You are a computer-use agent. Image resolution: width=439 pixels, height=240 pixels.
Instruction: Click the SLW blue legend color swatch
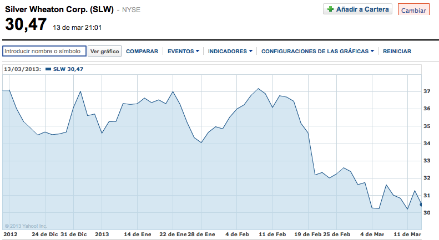(x=48, y=69)
